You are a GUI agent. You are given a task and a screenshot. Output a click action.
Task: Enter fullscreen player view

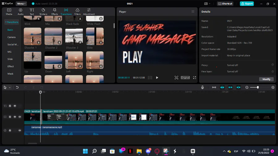tap(195, 77)
